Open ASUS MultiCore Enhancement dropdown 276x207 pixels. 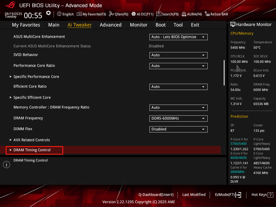click(179, 37)
